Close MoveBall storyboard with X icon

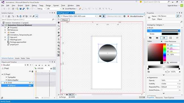28,65
